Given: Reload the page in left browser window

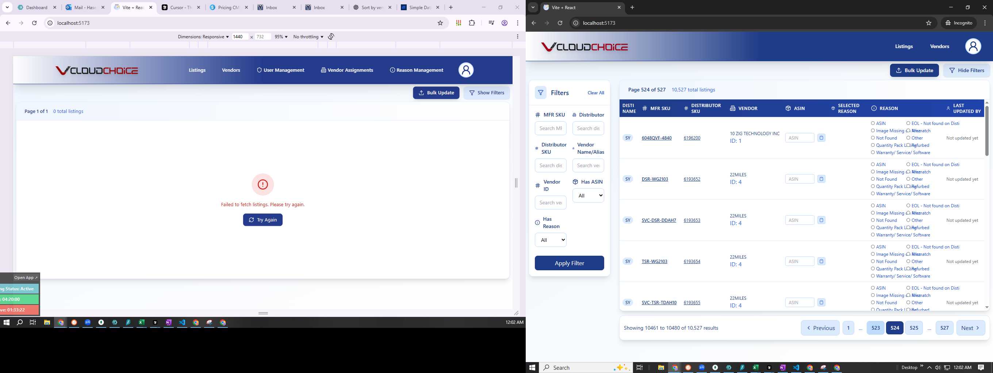Looking at the screenshot, I should (x=34, y=23).
